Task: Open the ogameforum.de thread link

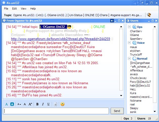Action: click(x=61, y=39)
